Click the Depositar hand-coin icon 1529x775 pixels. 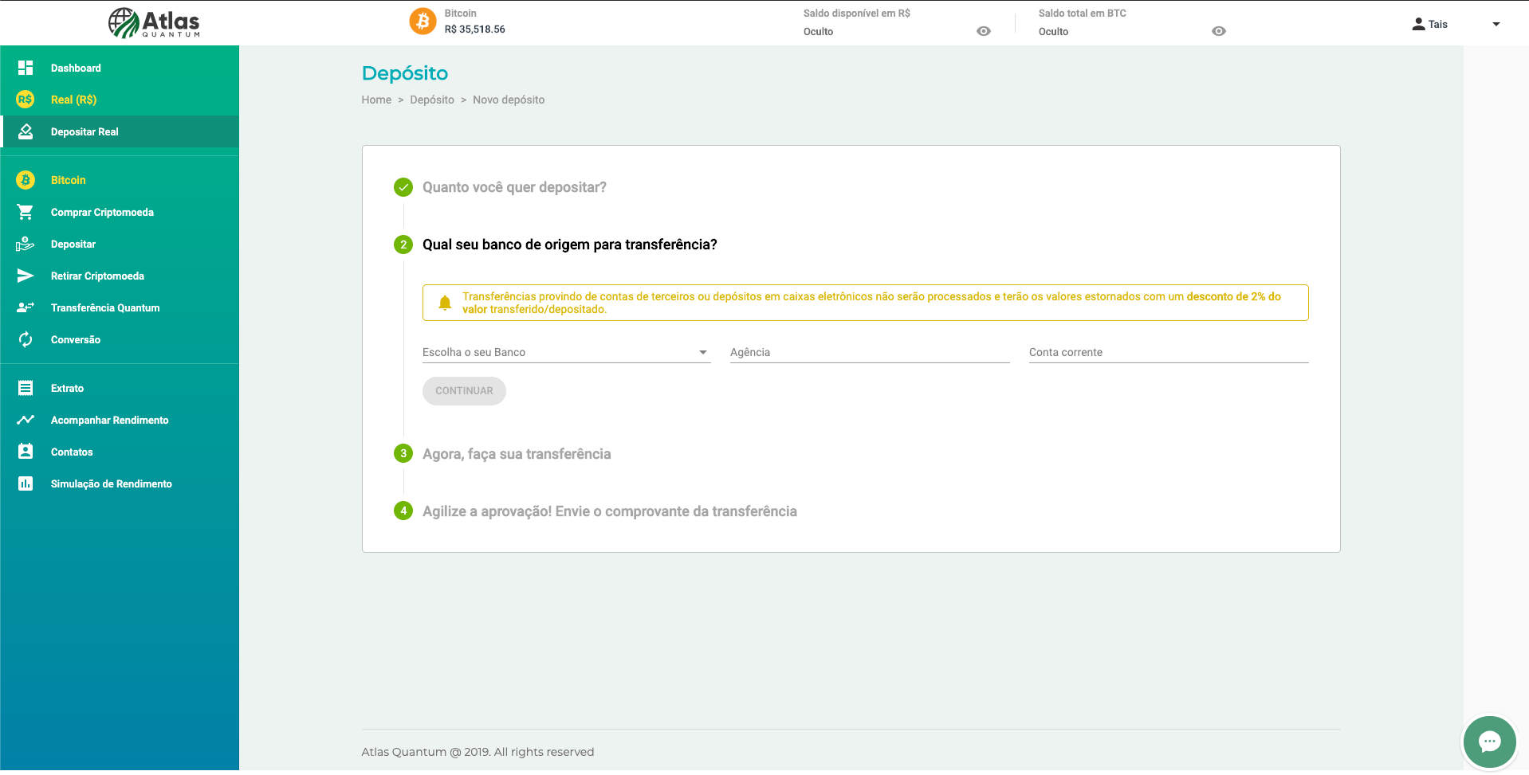pyautogui.click(x=26, y=244)
